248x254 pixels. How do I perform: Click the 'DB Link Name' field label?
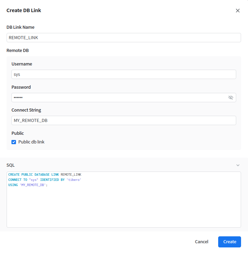(x=20, y=27)
